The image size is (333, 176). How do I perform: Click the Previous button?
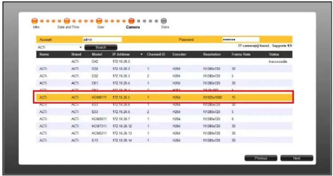(x=261, y=158)
